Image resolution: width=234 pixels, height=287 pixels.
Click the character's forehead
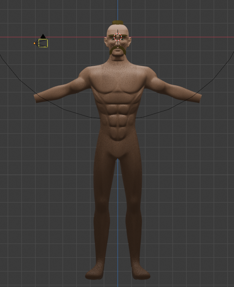coord(118,29)
